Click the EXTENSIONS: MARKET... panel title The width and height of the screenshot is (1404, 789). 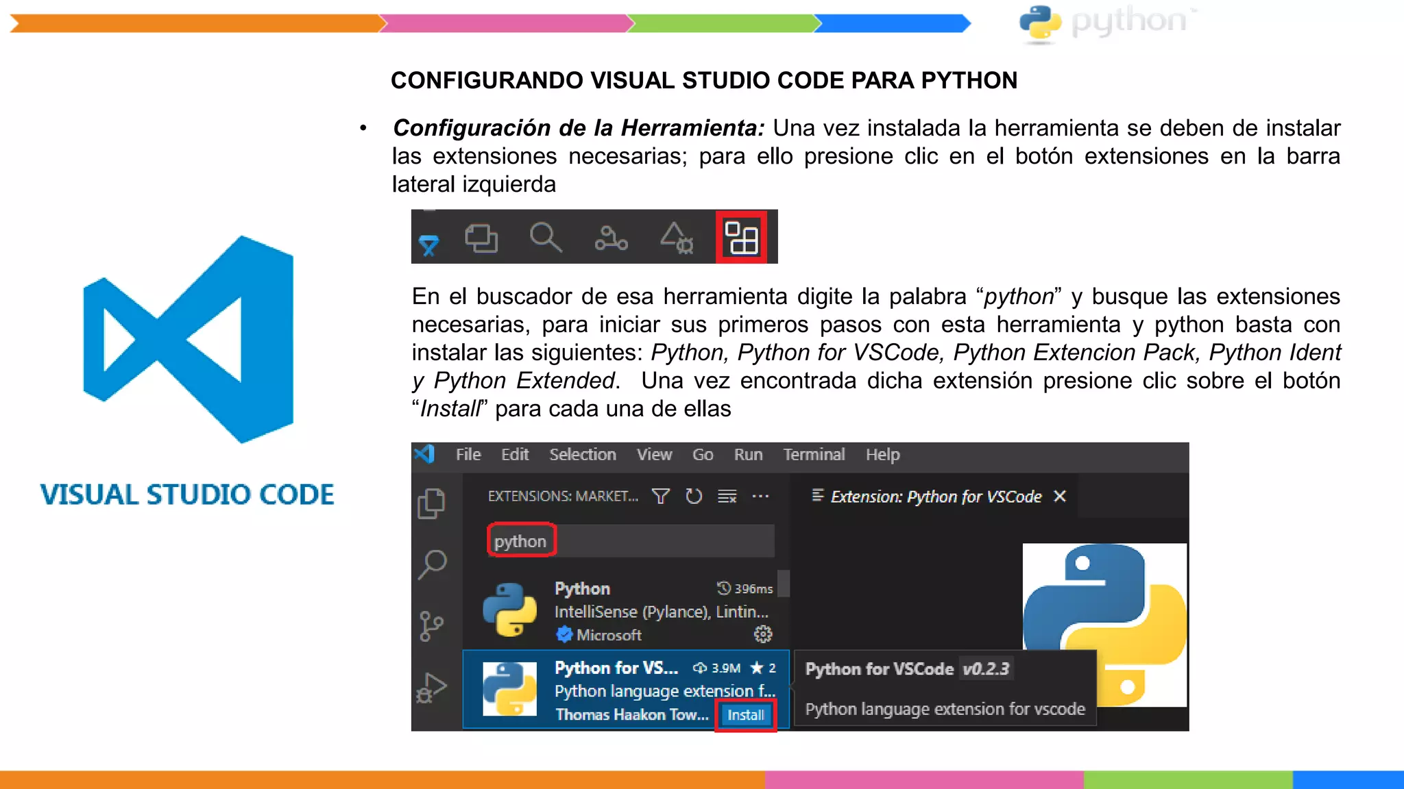(563, 496)
